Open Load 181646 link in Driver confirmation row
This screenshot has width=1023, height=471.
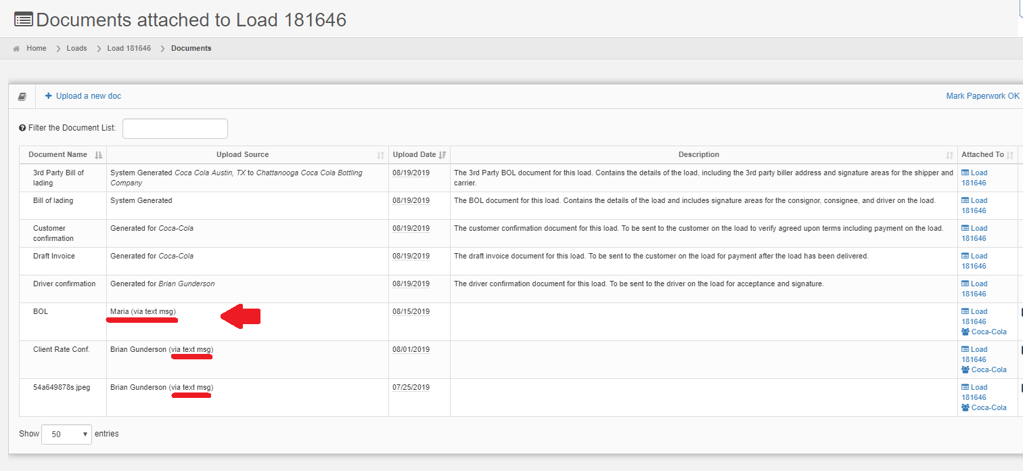click(974, 289)
